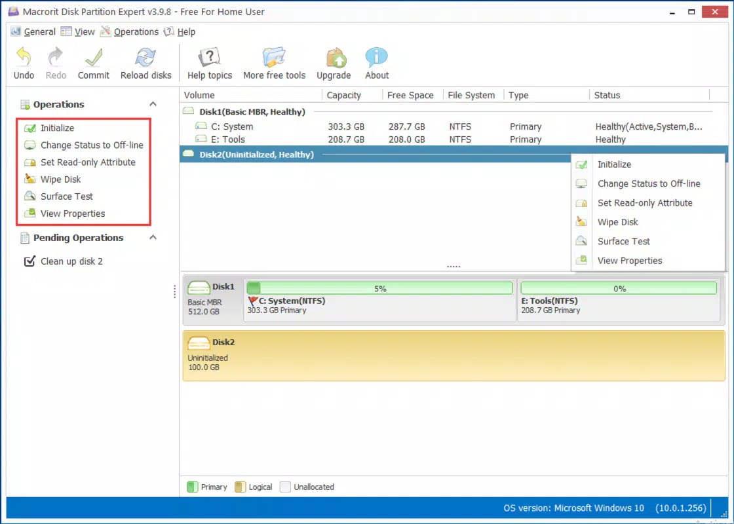Click the Upgrade toolbar icon
Viewport: 734px width, 524px height.
[x=336, y=58]
